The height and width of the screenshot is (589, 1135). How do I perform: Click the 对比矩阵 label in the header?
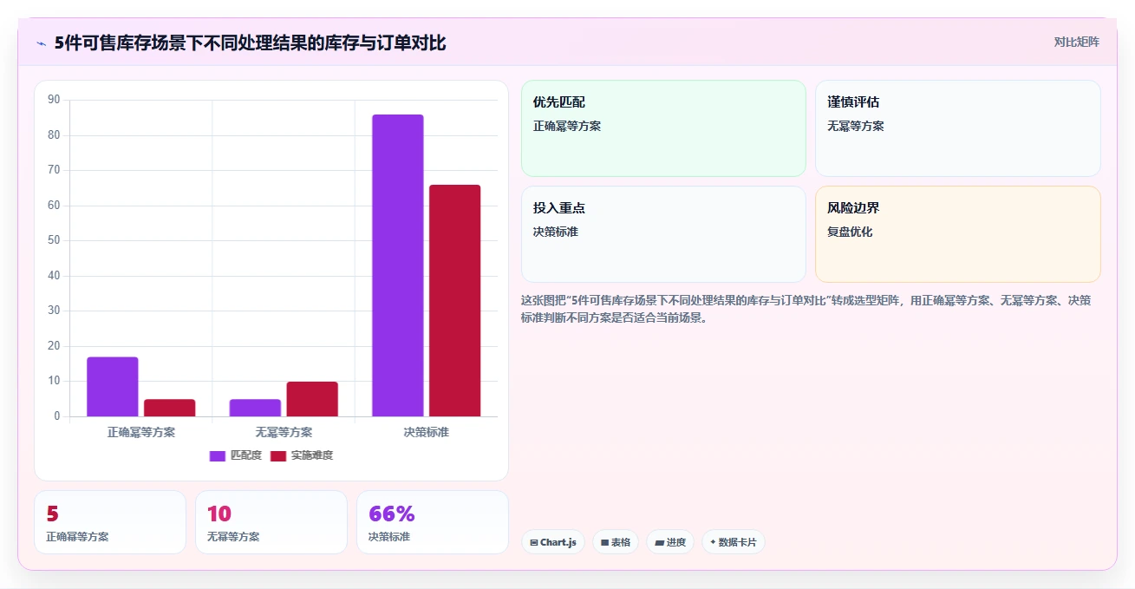click(1076, 43)
